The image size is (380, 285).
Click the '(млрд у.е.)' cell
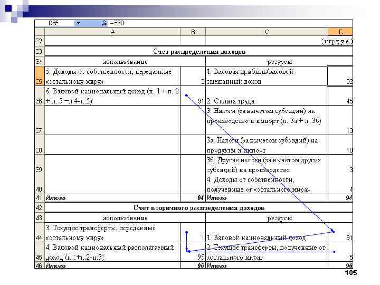pyautogui.click(x=337, y=41)
